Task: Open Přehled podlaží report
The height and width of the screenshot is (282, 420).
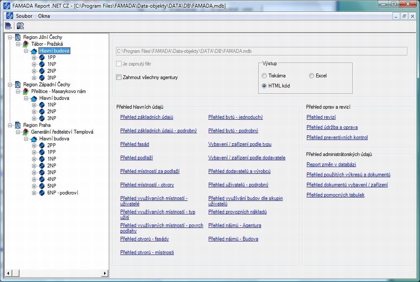Action: (136, 158)
